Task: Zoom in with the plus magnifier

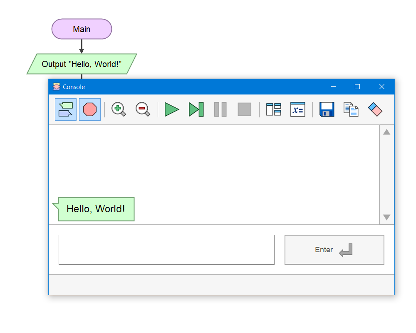Action: pos(119,109)
